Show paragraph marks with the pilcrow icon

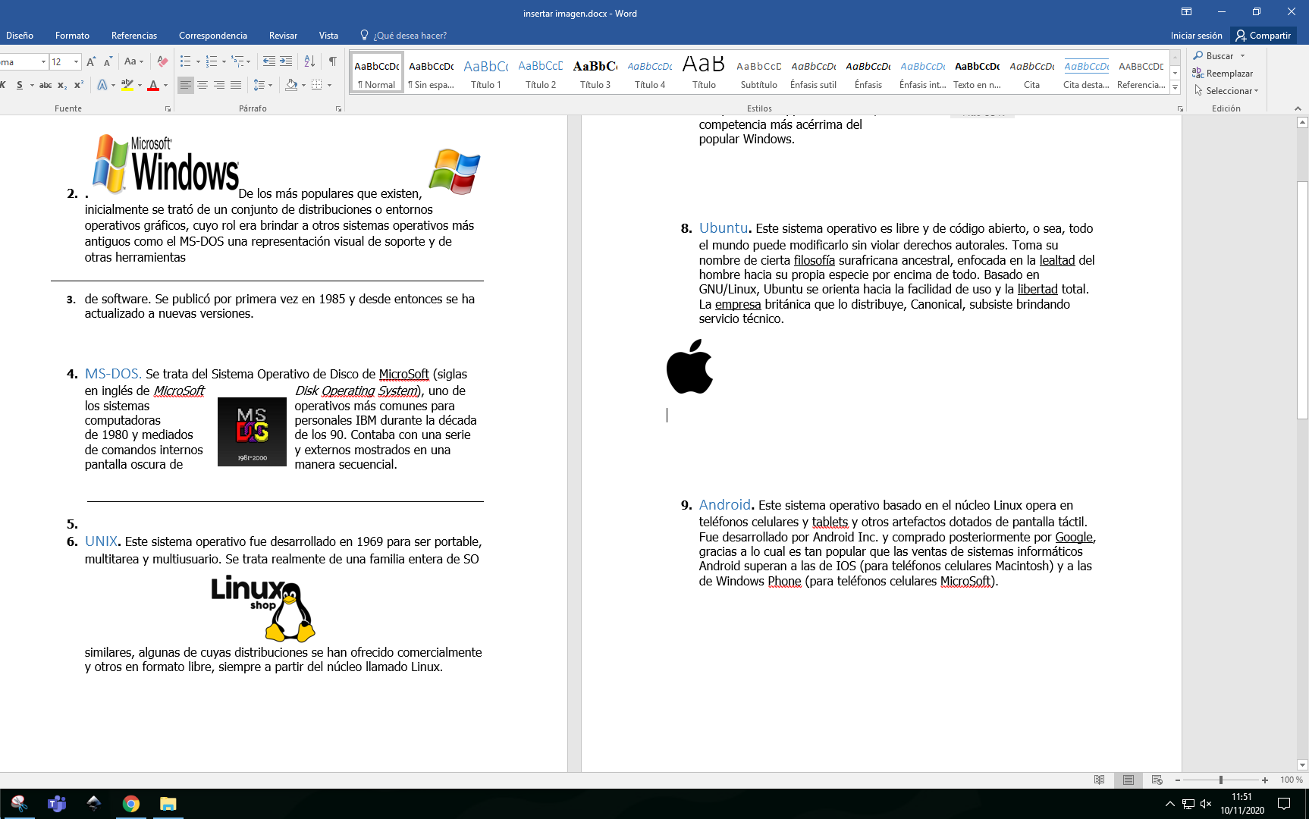click(333, 61)
